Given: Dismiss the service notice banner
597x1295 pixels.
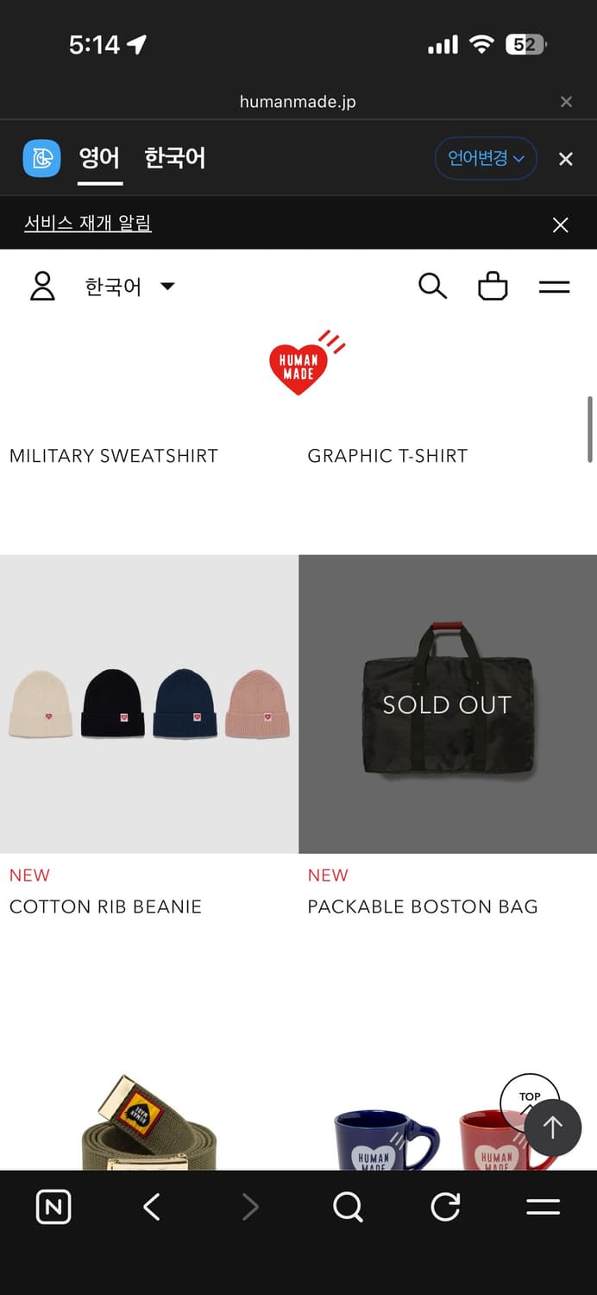Looking at the screenshot, I should 560,225.
